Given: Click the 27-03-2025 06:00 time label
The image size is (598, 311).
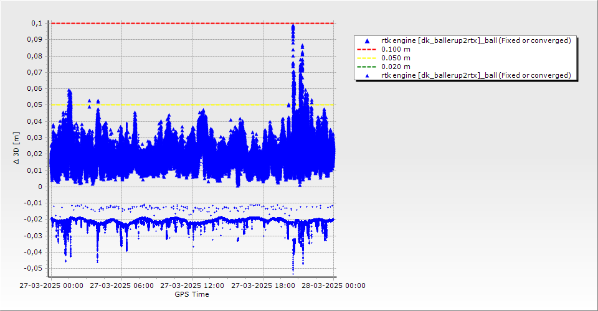Looking at the screenshot, I should [x=121, y=285].
